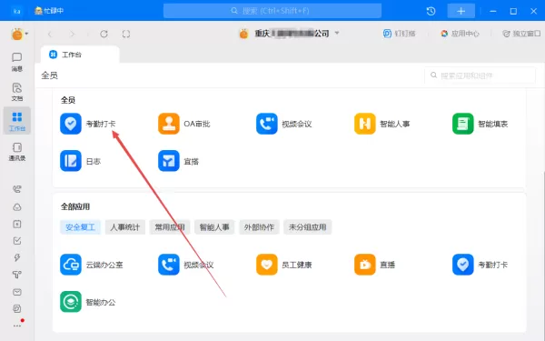Click 独立窗口 to pop out window

coord(521,34)
